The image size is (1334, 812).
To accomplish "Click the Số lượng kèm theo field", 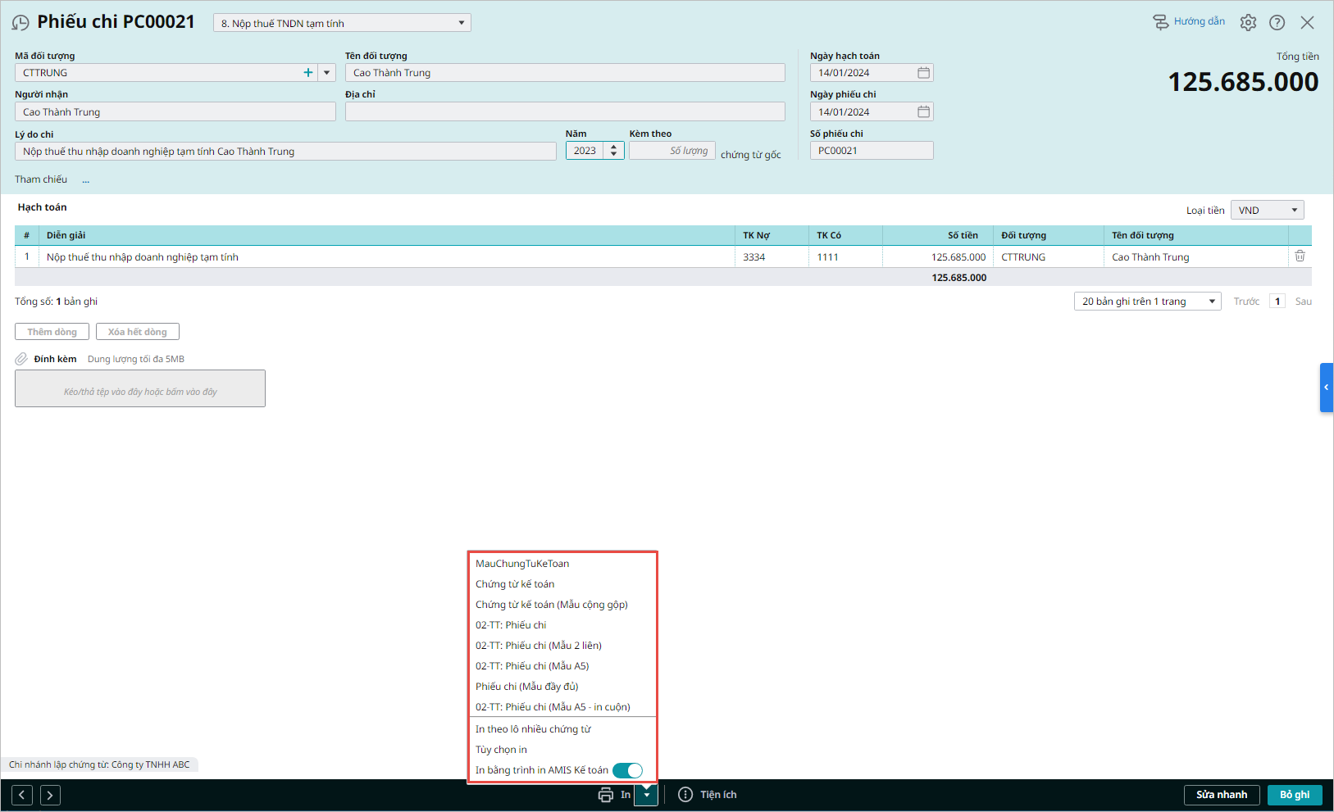I will 672,151.
